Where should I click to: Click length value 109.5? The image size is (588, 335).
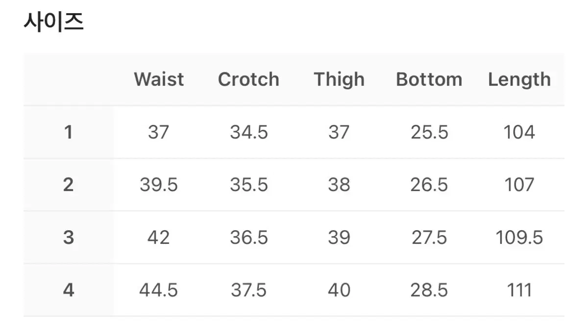pos(519,238)
